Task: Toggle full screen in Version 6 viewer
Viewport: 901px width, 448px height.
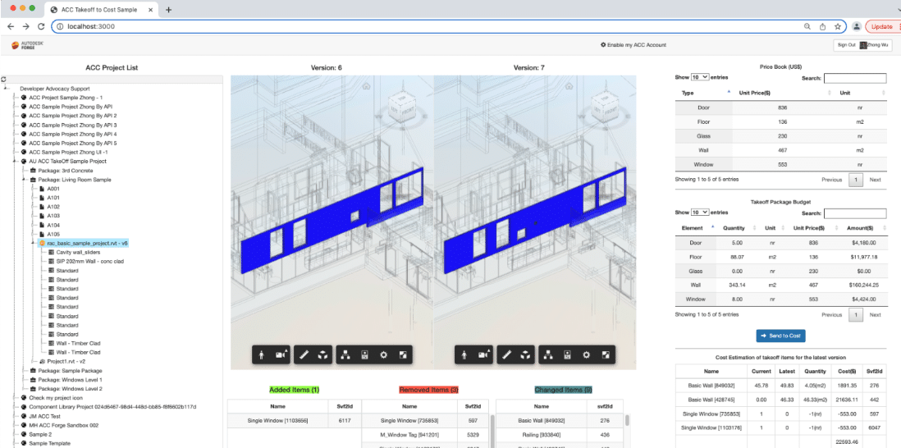Action: click(x=403, y=355)
